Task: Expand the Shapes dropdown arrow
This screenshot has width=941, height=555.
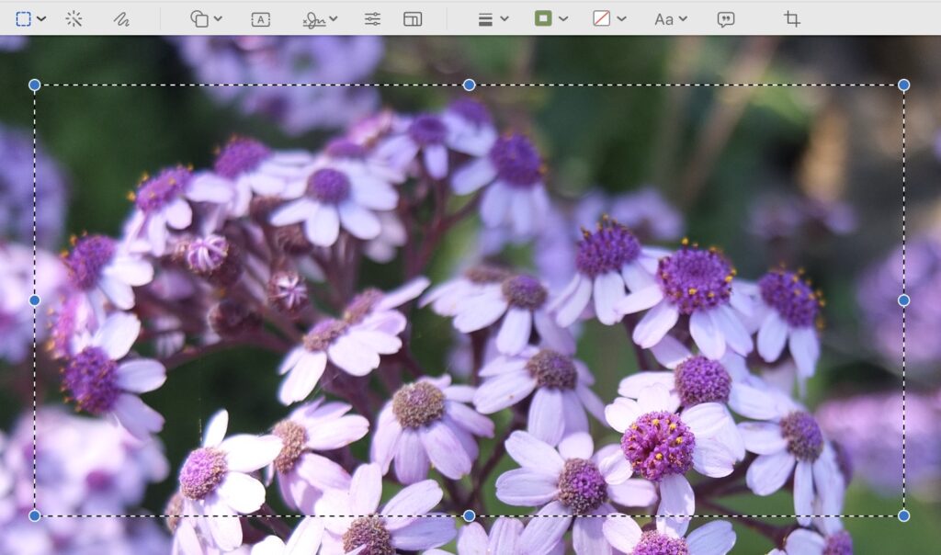Action: [x=218, y=19]
